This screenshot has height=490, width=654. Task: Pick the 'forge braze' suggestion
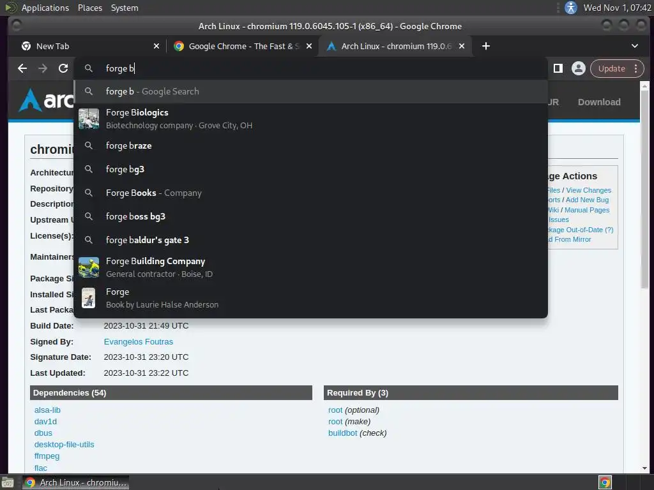click(310, 145)
